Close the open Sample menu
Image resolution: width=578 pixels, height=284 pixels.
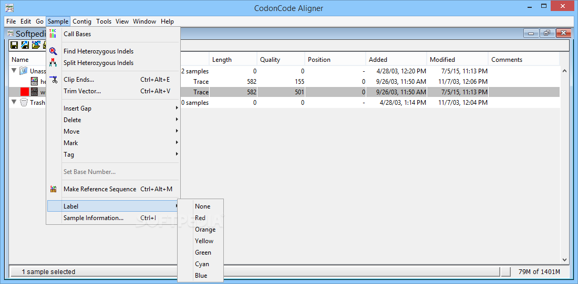(x=58, y=21)
